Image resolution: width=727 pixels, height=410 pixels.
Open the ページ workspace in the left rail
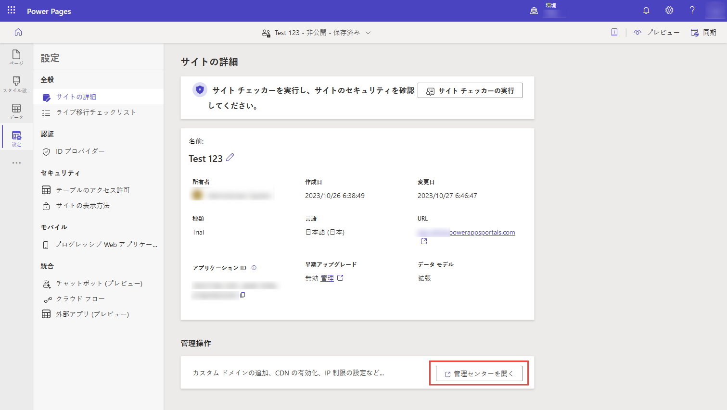point(16,57)
